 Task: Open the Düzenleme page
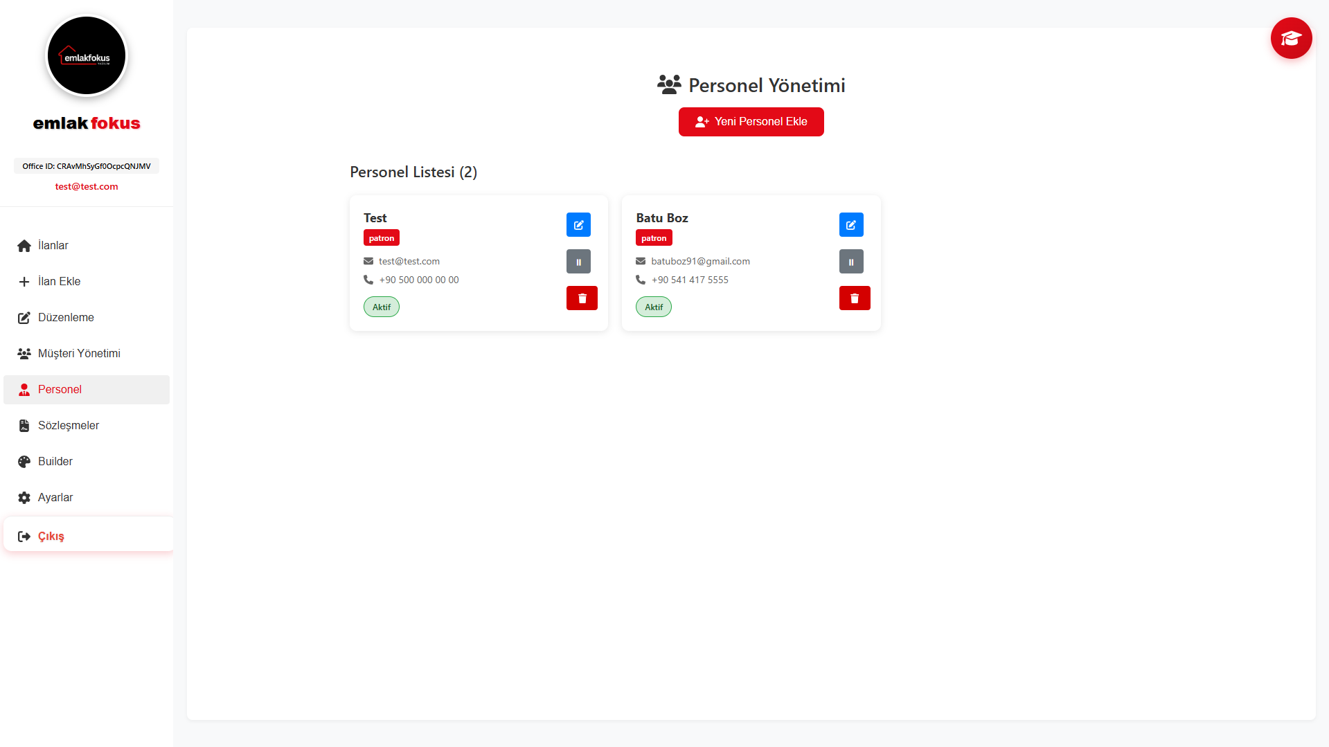[66, 318]
